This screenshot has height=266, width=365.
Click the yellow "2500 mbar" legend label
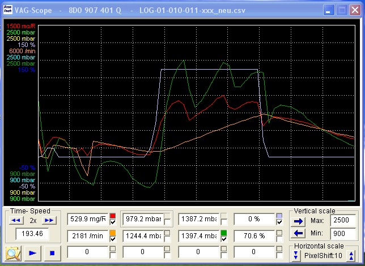click(x=21, y=38)
